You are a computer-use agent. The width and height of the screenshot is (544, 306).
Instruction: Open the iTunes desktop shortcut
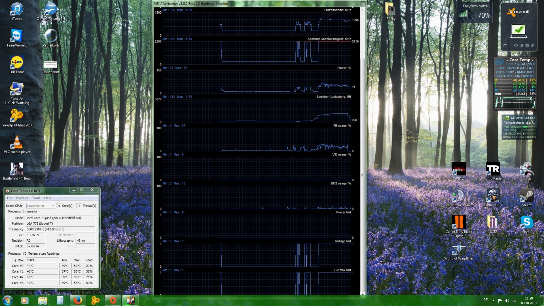pyautogui.click(x=17, y=12)
